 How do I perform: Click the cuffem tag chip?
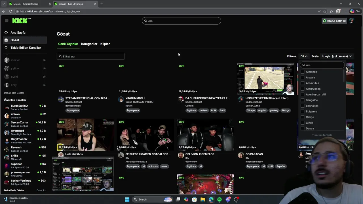[x=203, y=110]
